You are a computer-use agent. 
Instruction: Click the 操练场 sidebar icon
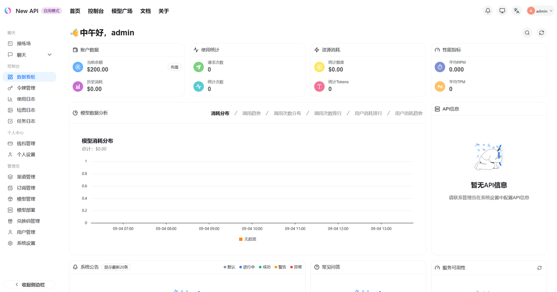click(x=10, y=44)
